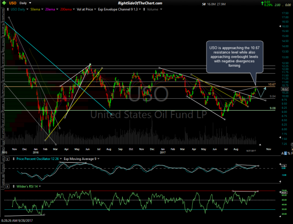Click the upper arrow on the PPO axis
The height and width of the screenshot is (224, 293).
(x=280, y=164)
